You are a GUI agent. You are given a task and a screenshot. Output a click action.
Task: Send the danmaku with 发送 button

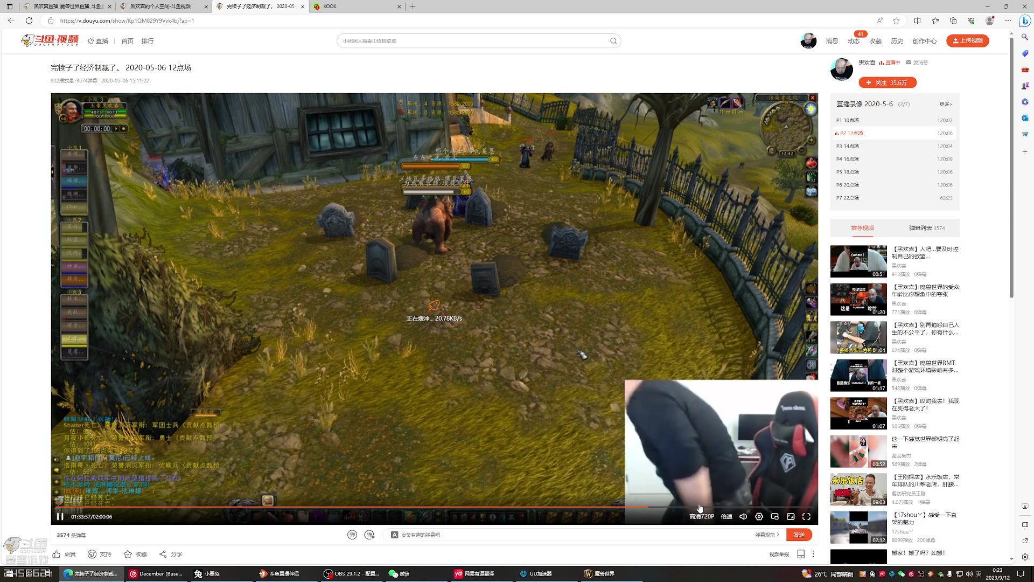(799, 535)
